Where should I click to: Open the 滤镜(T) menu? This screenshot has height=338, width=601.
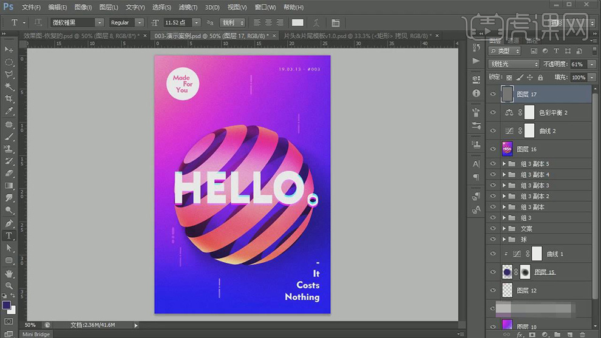coord(188,7)
